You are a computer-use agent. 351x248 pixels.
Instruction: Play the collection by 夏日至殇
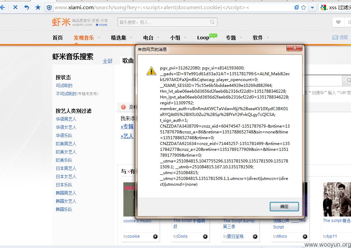tap(255, 236)
